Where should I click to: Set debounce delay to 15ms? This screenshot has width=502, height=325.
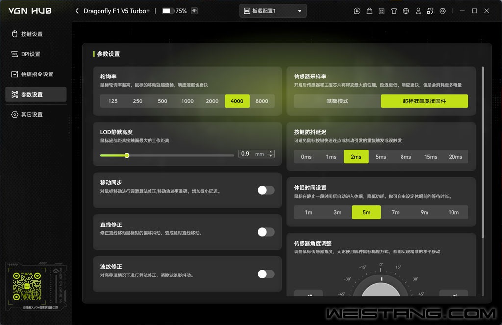(x=430, y=157)
